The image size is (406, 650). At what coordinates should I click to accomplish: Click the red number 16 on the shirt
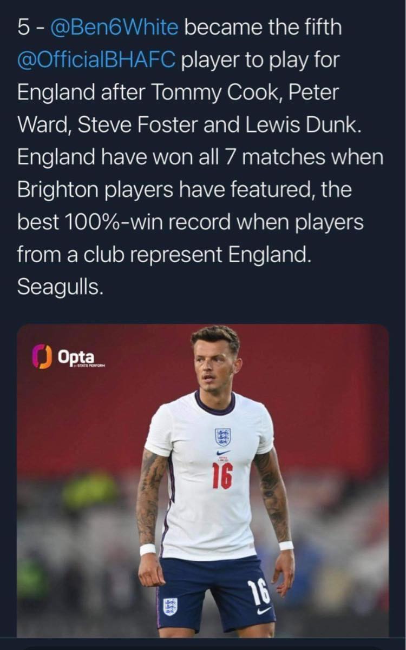222,476
